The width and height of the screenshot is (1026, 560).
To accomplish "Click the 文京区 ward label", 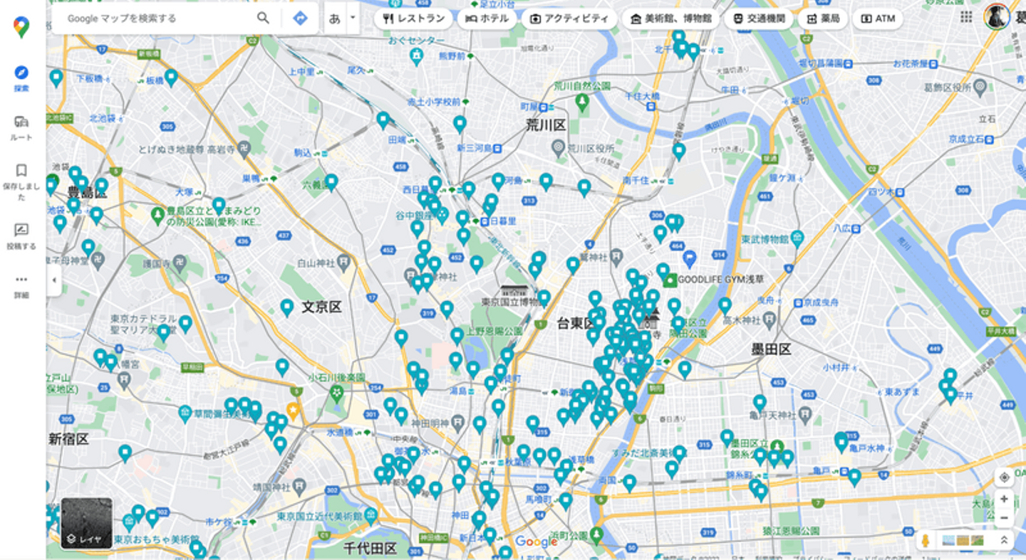I will click(x=321, y=307).
